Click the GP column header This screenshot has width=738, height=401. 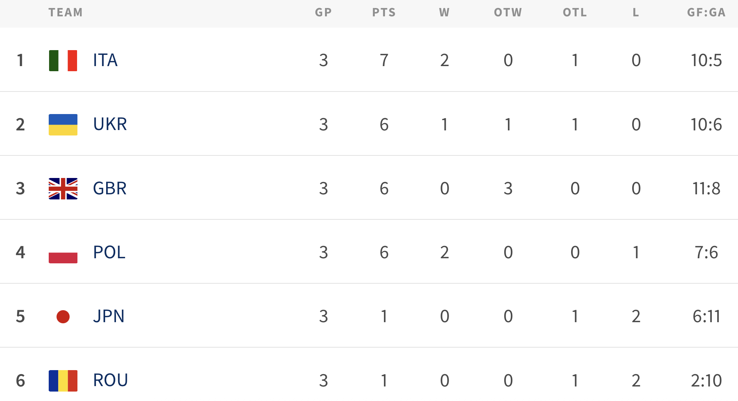coord(323,13)
